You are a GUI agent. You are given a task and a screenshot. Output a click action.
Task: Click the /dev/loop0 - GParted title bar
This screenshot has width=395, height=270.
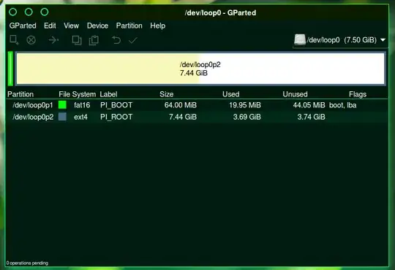[220, 13]
